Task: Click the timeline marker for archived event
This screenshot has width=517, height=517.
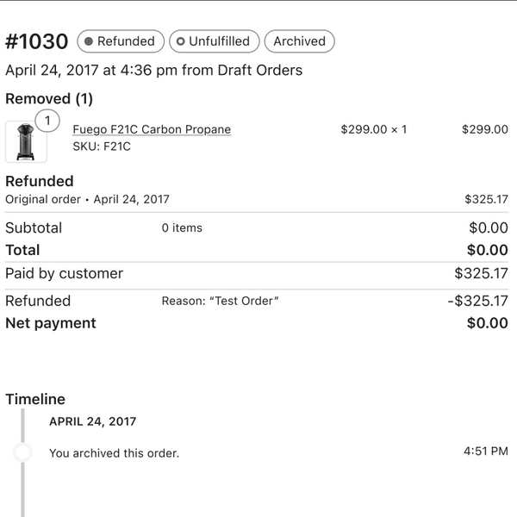Action: [x=22, y=452]
